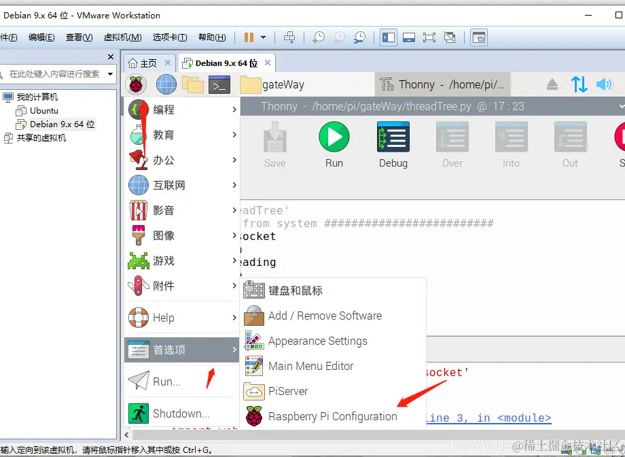Screen dimensions: 625x457
Task: Open 键盘和鼠标 settings
Action: (x=333, y=290)
